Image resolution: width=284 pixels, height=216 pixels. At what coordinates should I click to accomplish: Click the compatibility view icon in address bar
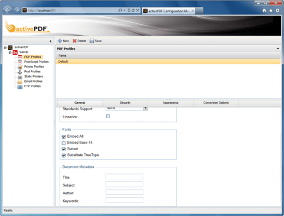click(129, 10)
